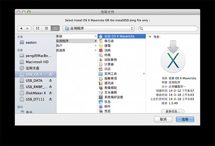215x146 pixels.
Task: Select 地图 app in list
Action: click(121, 55)
